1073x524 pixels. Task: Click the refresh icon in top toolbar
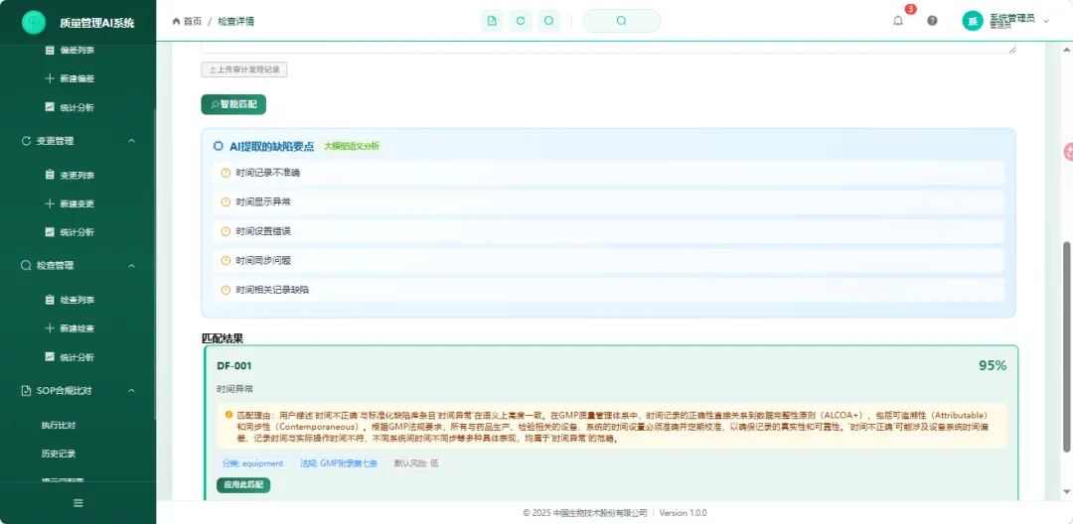520,21
